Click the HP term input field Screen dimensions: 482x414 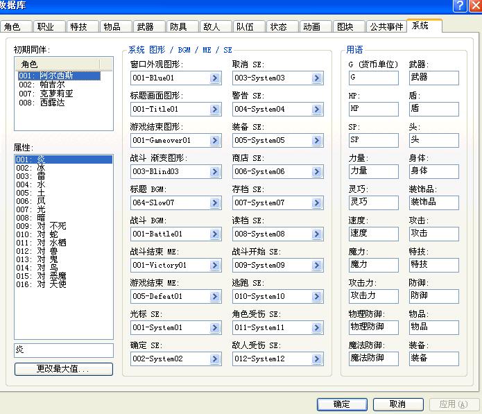pos(374,109)
